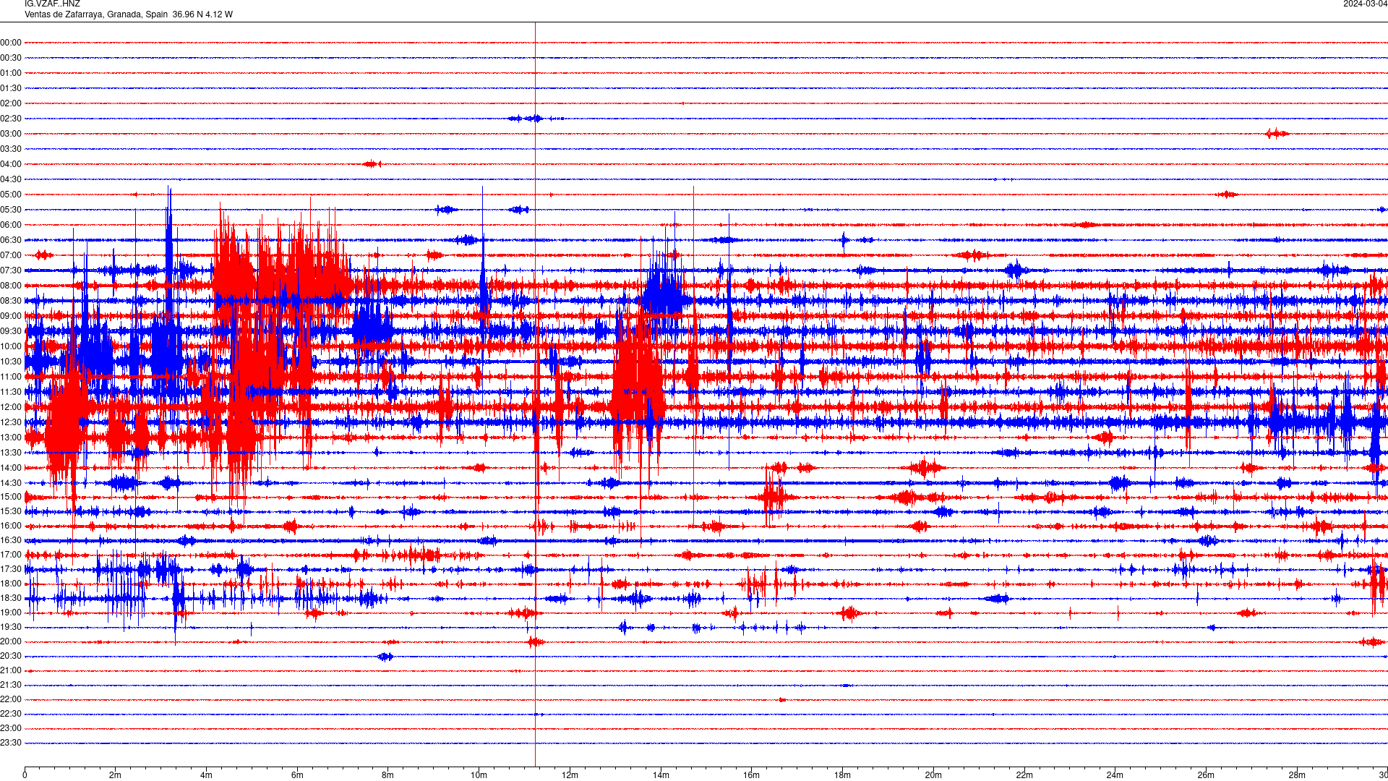Image resolution: width=1388 pixels, height=781 pixels.
Task: Select the 00:00 time row label
Action: click(x=11, y=43)
